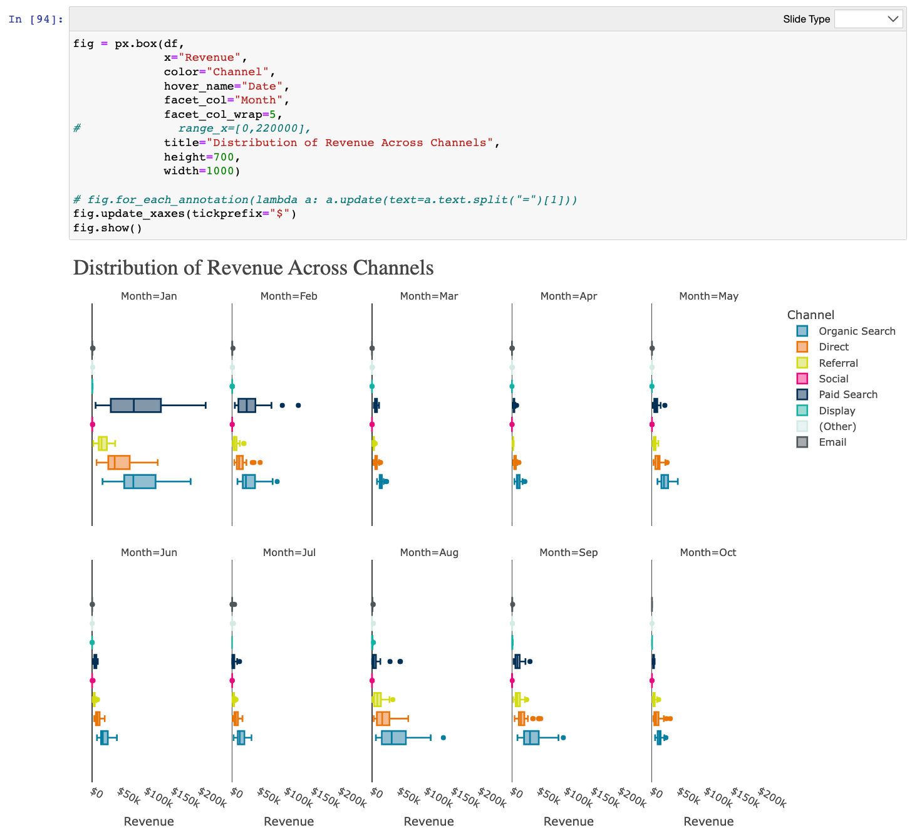The image size is (917, 835).
Task: Click the Month=Feb facet label
Action: (x=289, y=296)
